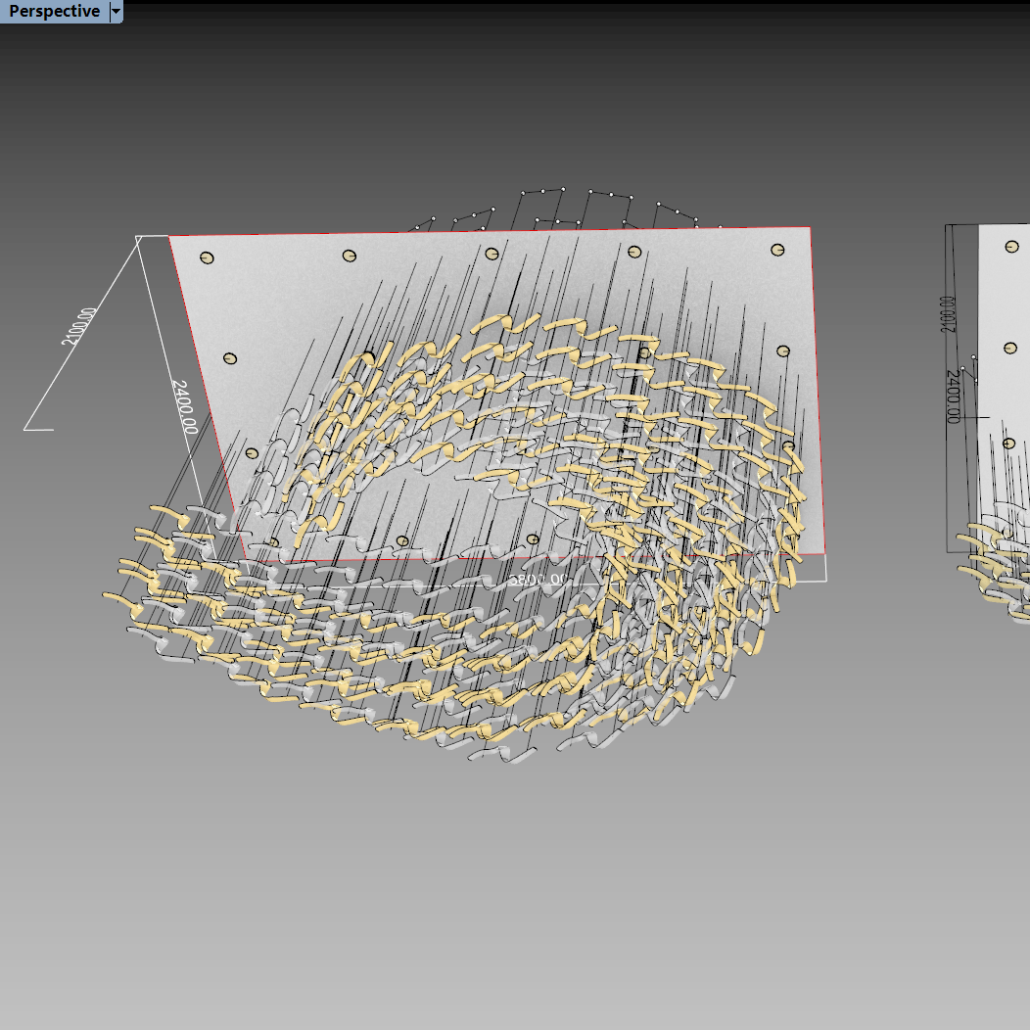Select the 2100.00 dimension beside the right panel

coord(948,313)
